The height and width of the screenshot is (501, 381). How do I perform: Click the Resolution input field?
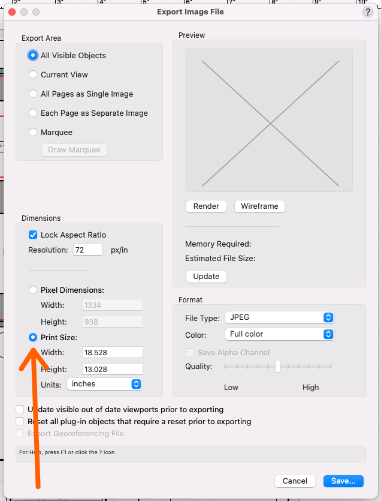[87, 250]
